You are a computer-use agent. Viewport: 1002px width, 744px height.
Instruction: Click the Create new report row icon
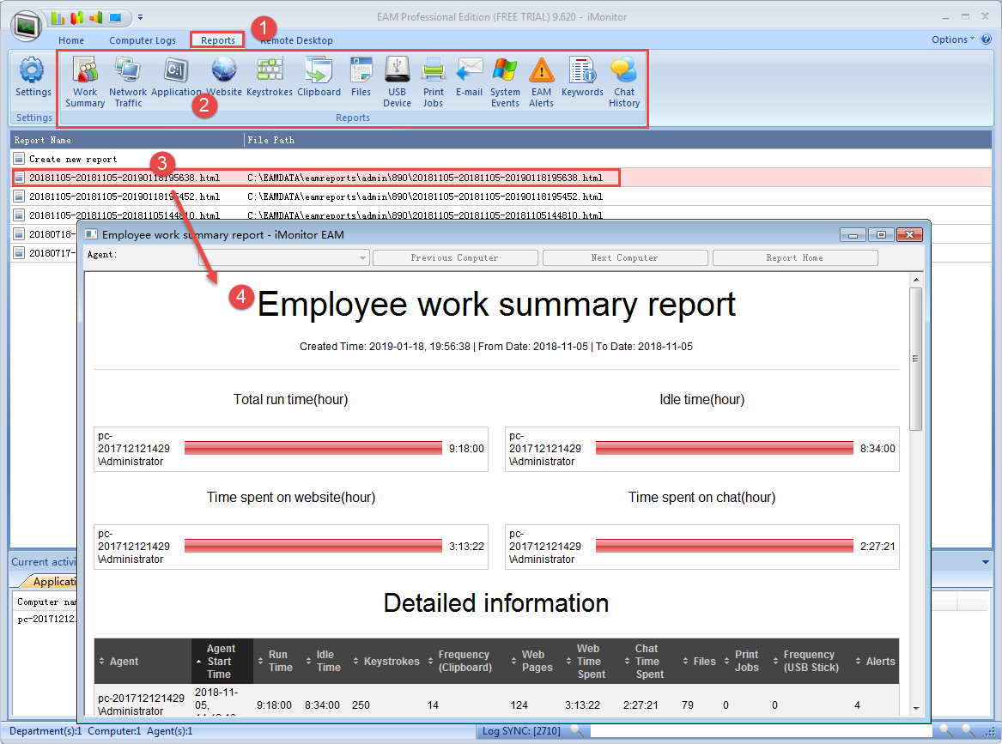(19, 159)
